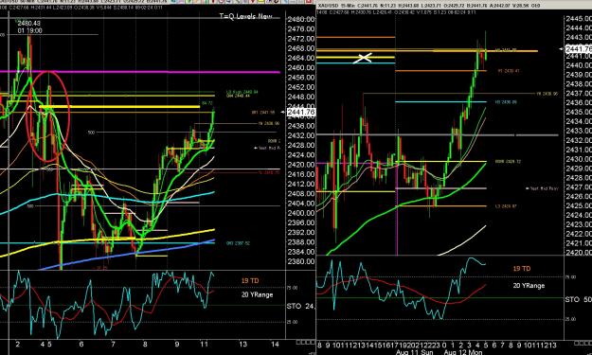
Task: Click 2437.00 on the right chart price axis
Action: point(579,94)
